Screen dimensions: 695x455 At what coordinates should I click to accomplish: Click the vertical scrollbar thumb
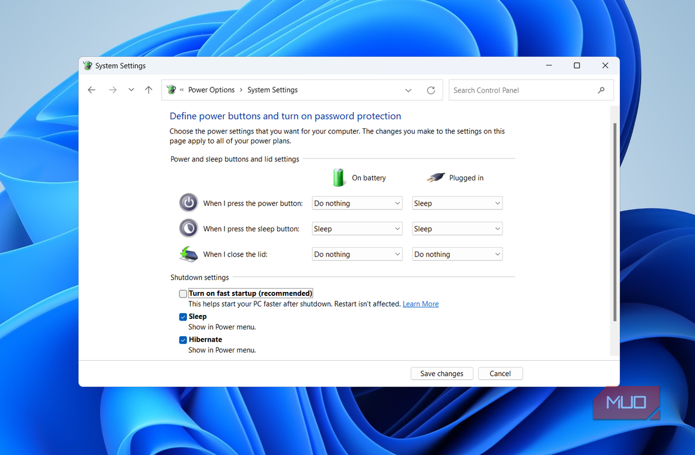point(615,222)
